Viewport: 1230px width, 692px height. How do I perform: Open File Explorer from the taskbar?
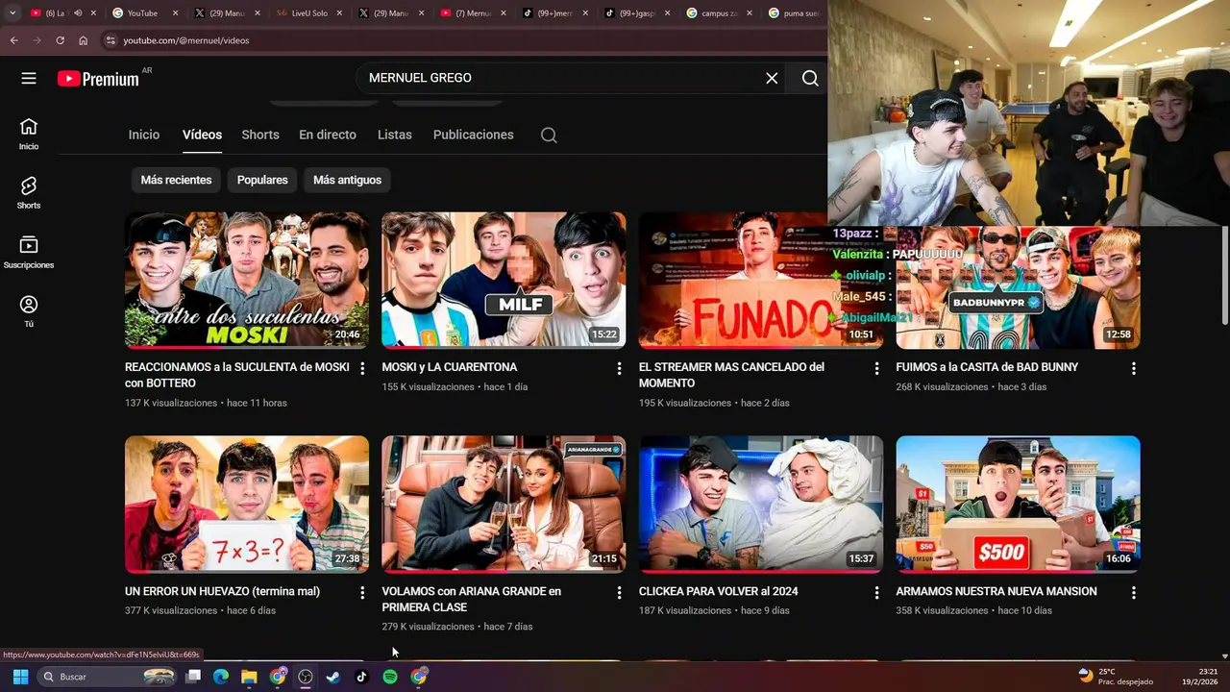tap(249, 677)
